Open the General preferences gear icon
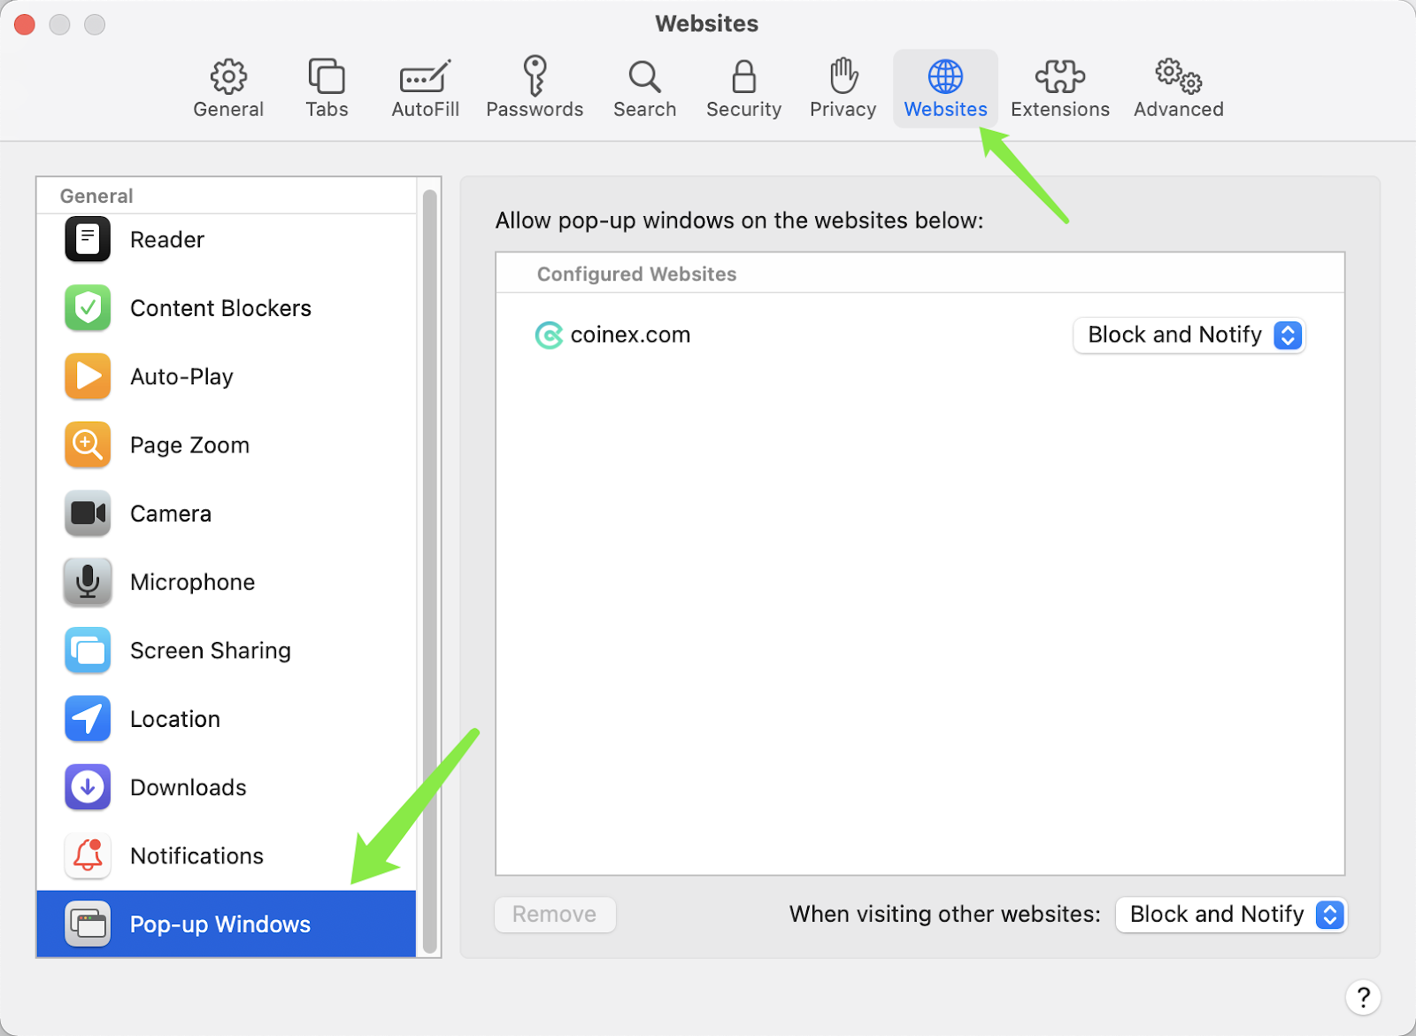Image resolution: width=1416 pixels, height=1036 pixels. point(228,77)
